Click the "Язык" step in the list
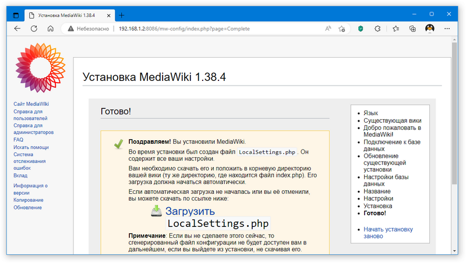 [x=370, y=113]
